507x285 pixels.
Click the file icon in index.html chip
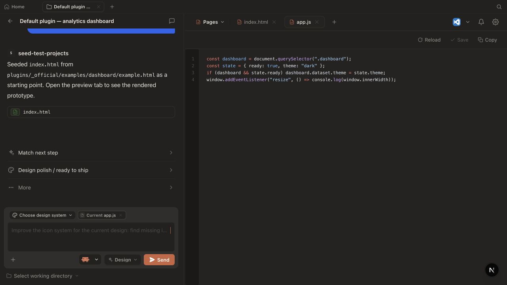pos(15,112)
